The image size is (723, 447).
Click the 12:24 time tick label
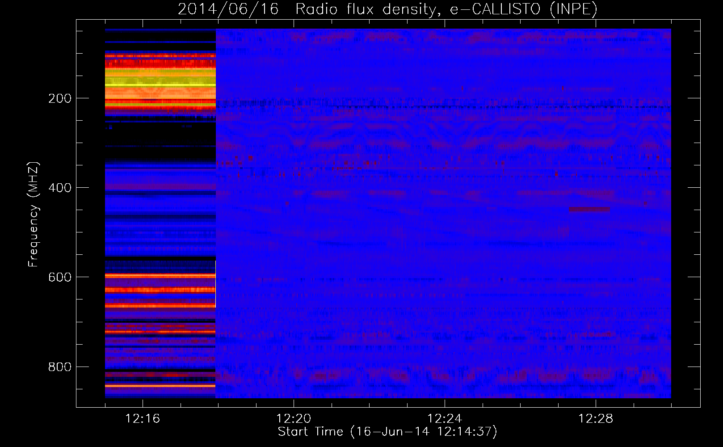pyautogui.click(x=445, y=419)
